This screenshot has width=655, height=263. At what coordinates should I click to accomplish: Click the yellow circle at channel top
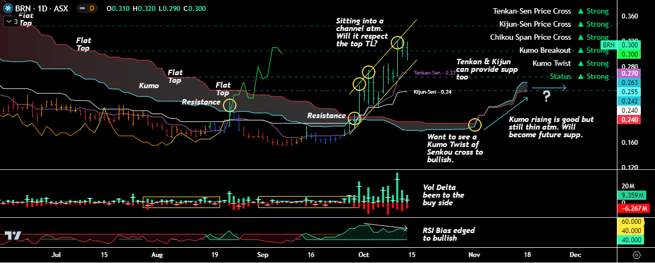tap(397, 42)
